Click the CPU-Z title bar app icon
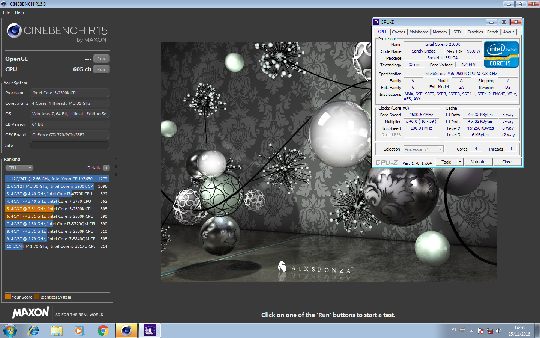Image resolution: width=540 pixels, height=338 pixels. click(x=376, y=22)
